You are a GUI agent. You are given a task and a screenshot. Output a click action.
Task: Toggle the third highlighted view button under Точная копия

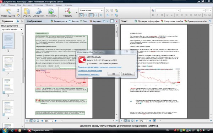[91, 15]
